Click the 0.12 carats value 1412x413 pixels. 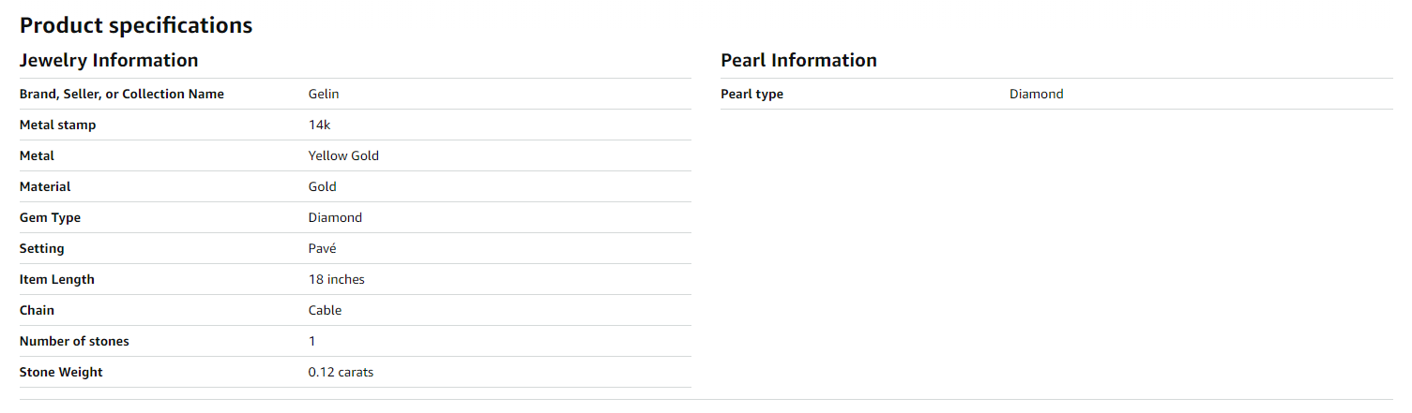pos(341,372)
